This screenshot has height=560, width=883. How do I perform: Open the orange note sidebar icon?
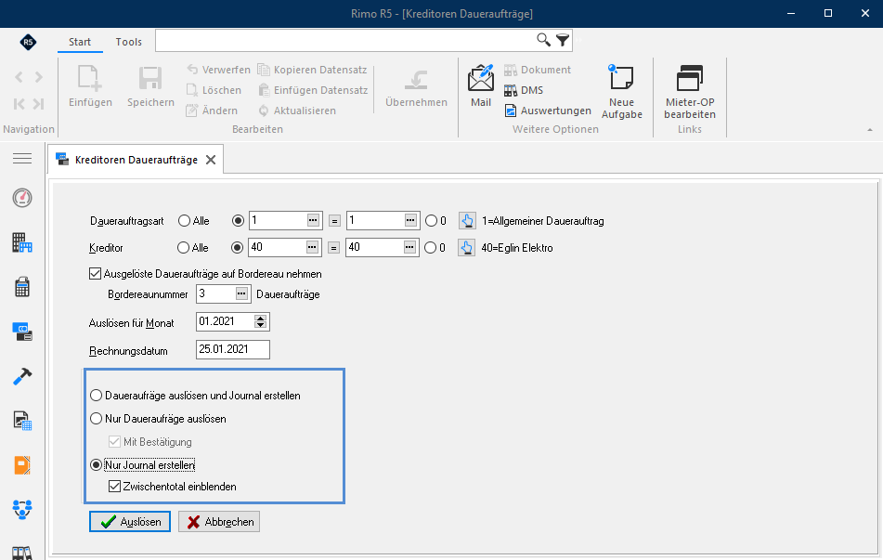[22, 465]
